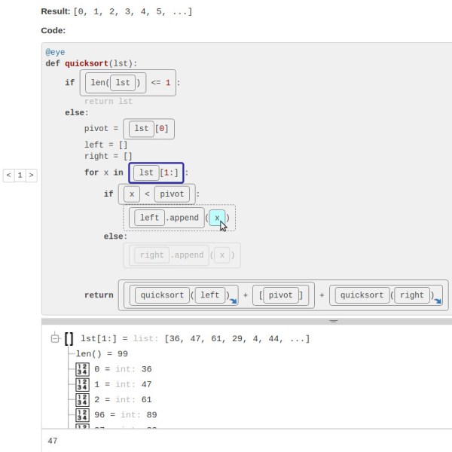
Task: Click the greyed-out right.append expression
Action: (182, 255)
